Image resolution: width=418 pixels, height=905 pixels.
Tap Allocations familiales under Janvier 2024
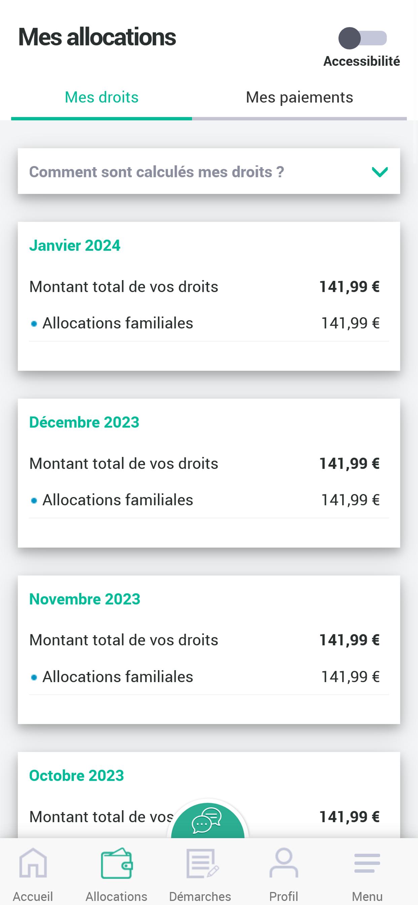pos(118,323)
